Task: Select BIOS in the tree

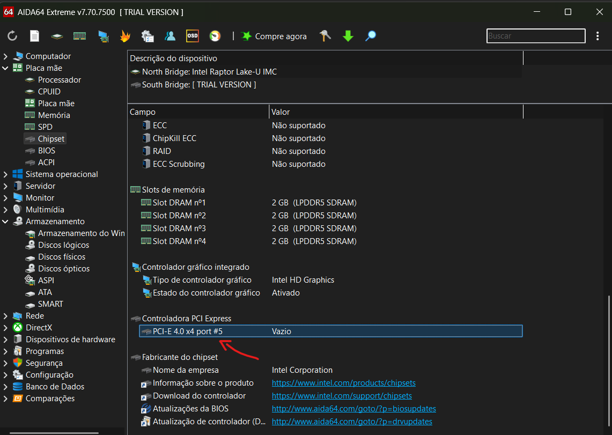Action: (x=47, y=151)
